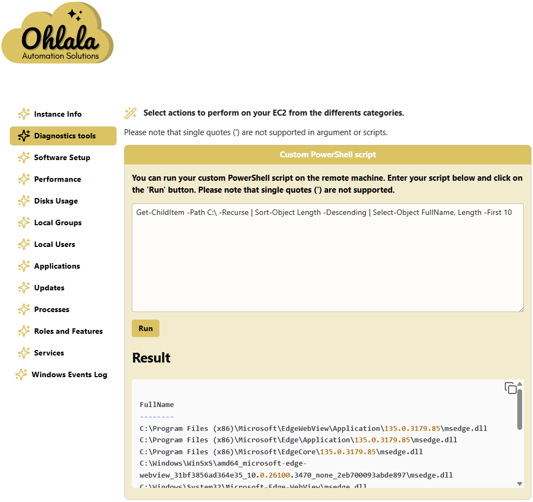Go to Local Users

(x=54, y=244)
